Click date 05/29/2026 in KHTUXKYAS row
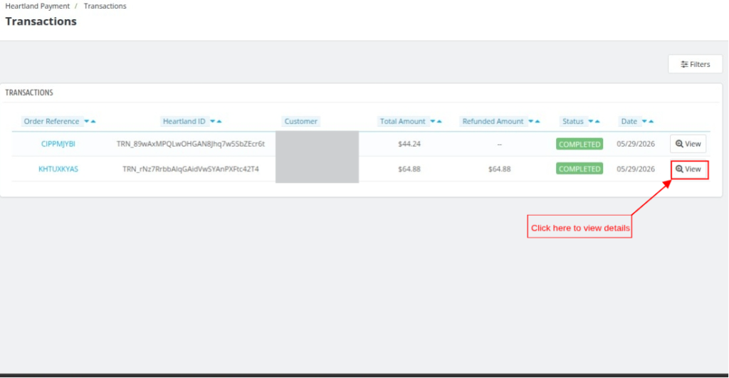The image size is (729, 378). pyautogui.click(x=636, y=169)
